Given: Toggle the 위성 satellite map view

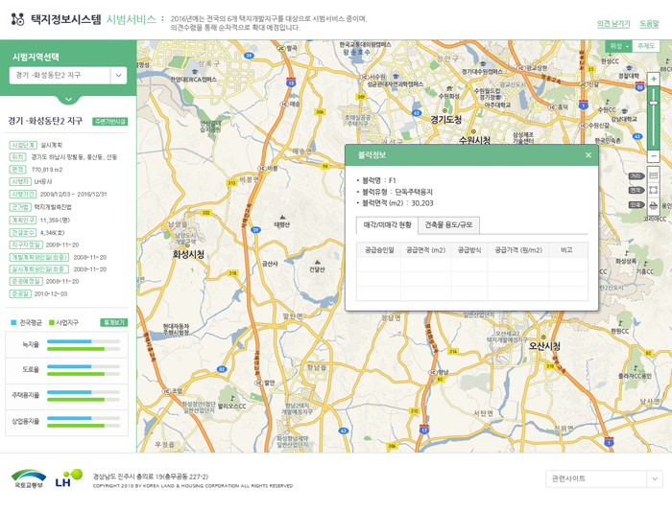Looking at the screenshot, I should [x=617, y=46].
